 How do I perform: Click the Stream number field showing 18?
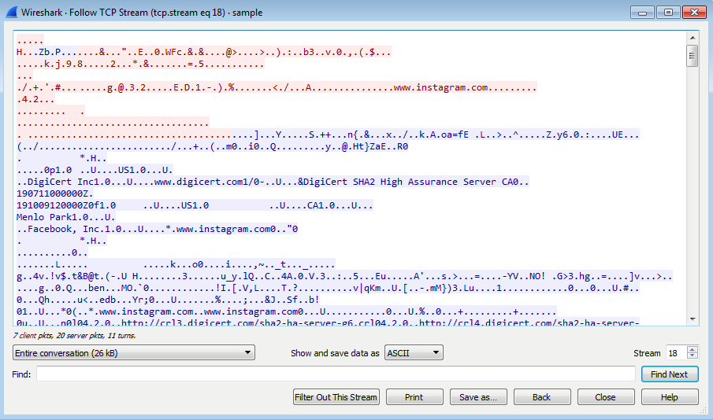pyautogui.click(x=677, y=353)
